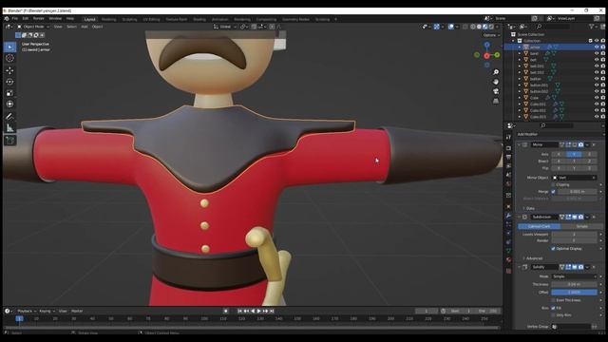Click the blue Z axis gizmo ball

(486, 46)
